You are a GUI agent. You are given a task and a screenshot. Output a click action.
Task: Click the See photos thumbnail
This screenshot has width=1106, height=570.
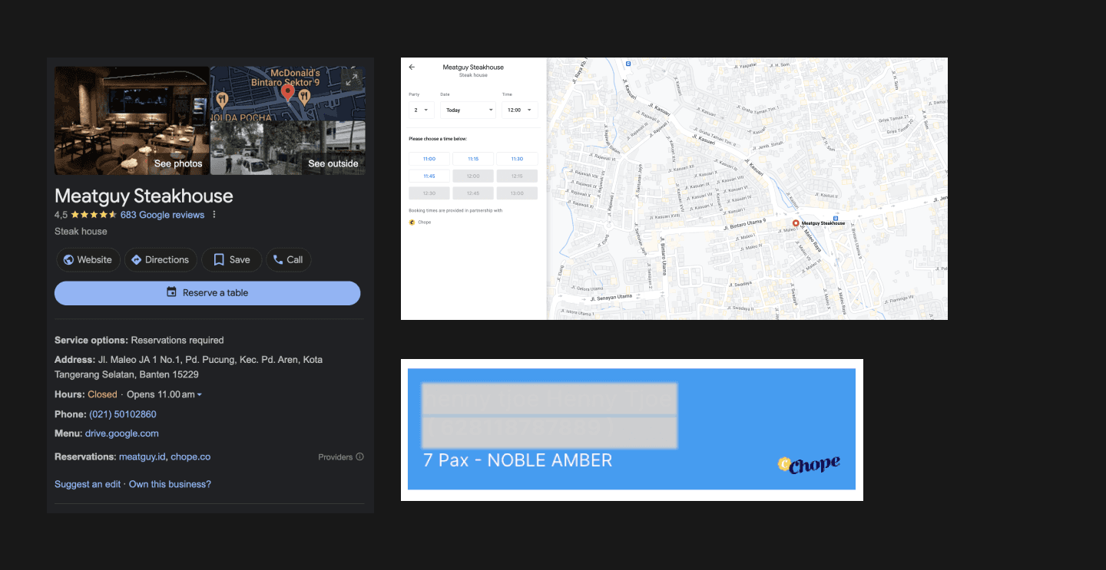tap(132, 120)
